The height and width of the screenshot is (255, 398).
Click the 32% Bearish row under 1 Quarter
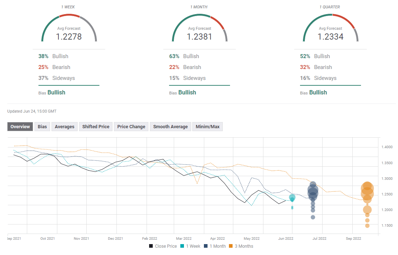pyautogui.click(x=315, y=67)
